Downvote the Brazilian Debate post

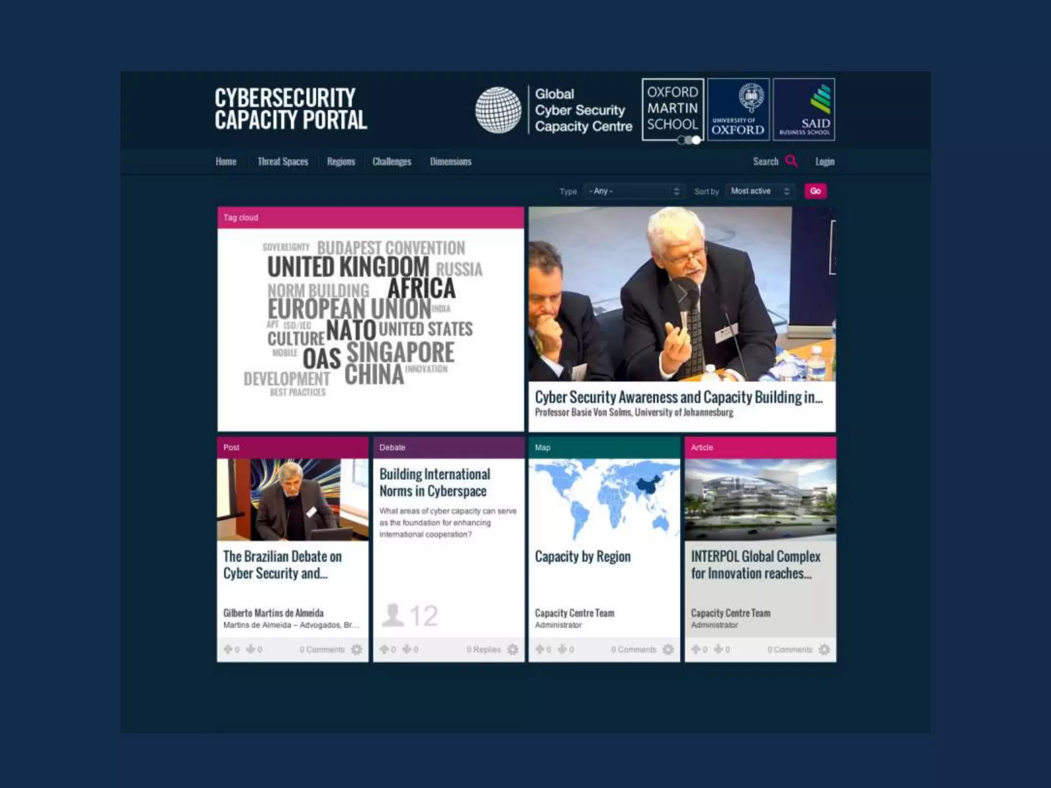pos(250,649)
